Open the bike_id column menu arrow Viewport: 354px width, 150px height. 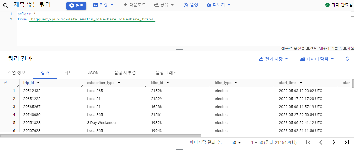pyautogui.click(x=168, y=83)
